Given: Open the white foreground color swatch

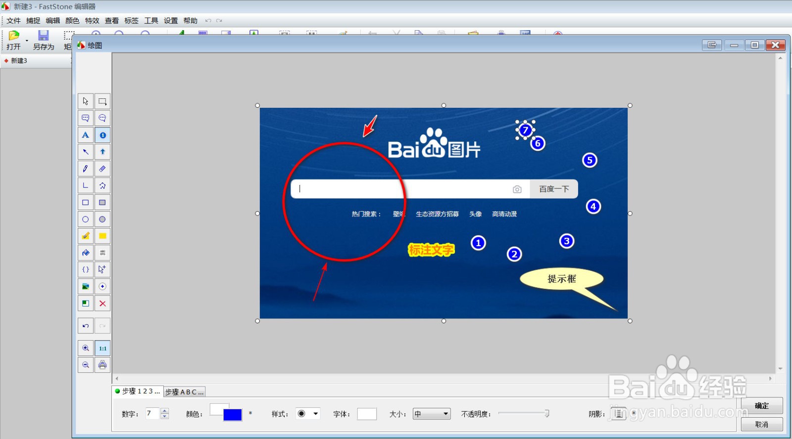Looking at the screenshot, I should [x=217, y=408].
